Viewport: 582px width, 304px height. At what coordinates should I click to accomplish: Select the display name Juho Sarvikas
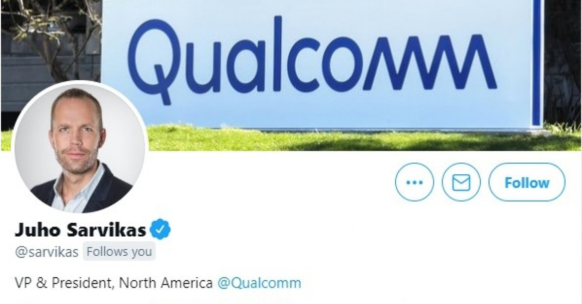[x=81, y=230]
